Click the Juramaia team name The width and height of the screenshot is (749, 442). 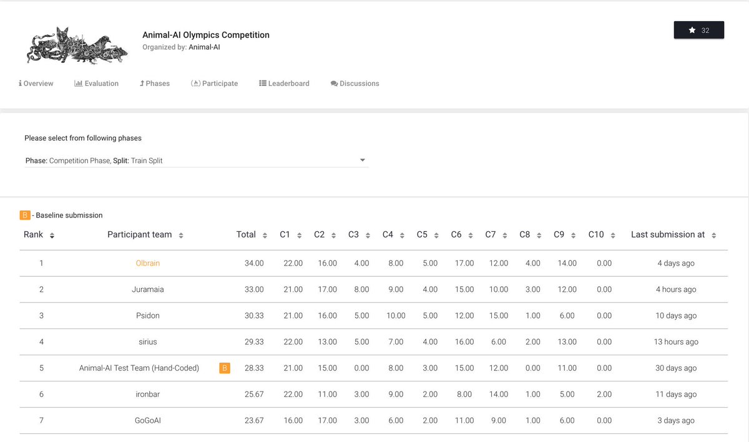coord(148,290)
